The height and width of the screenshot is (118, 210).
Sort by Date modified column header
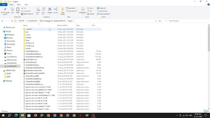(x=62, y=25)
